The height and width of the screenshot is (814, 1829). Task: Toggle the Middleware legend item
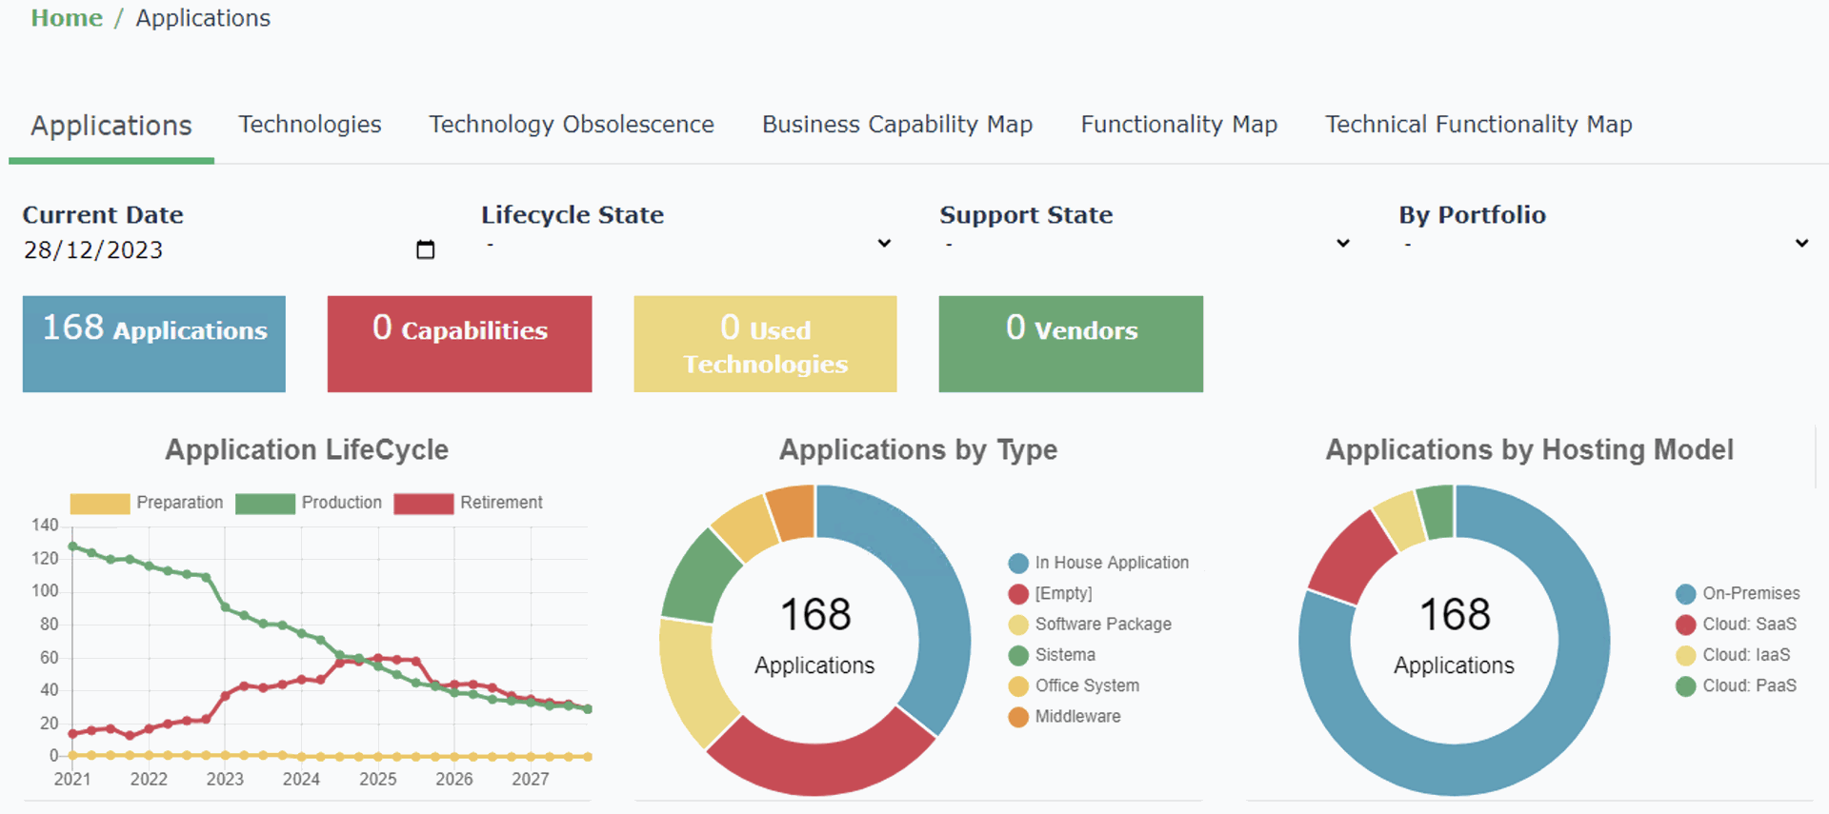coord(1064,716)
